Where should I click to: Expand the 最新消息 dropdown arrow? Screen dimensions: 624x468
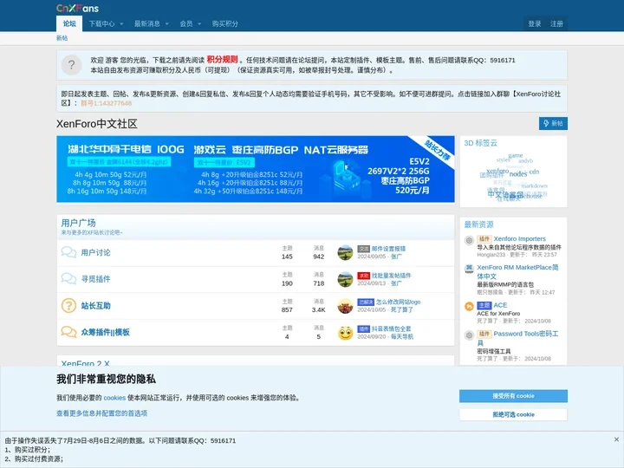coord(166,24)
